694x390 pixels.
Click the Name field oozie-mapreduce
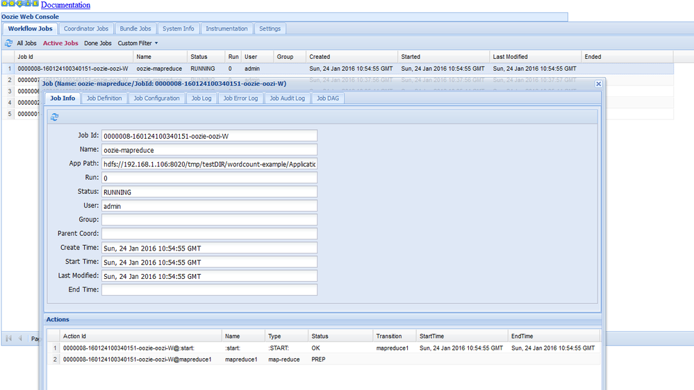point(209,150)
